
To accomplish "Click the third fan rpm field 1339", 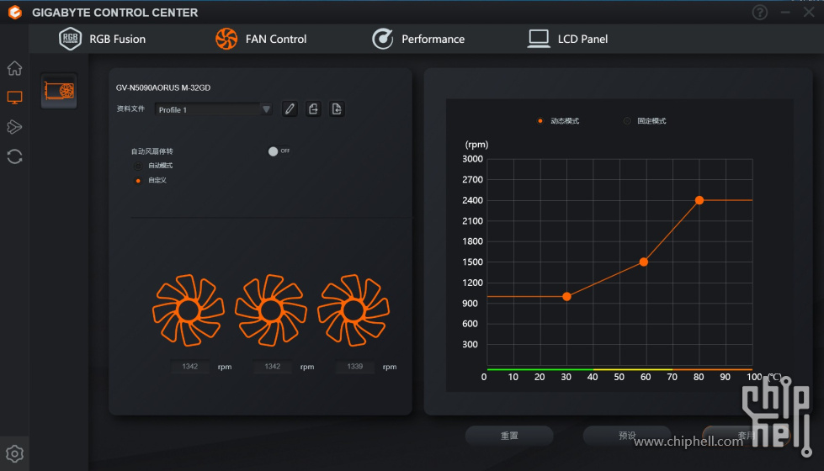I will 354,367.
